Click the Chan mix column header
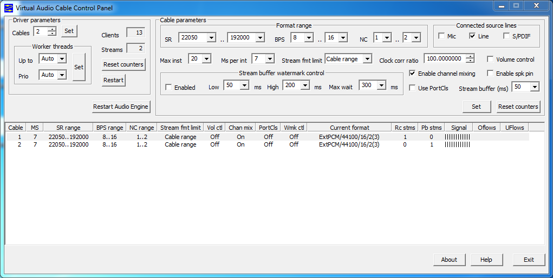The image size is (553, 278). pyautogui.click(x=240, y=128)
